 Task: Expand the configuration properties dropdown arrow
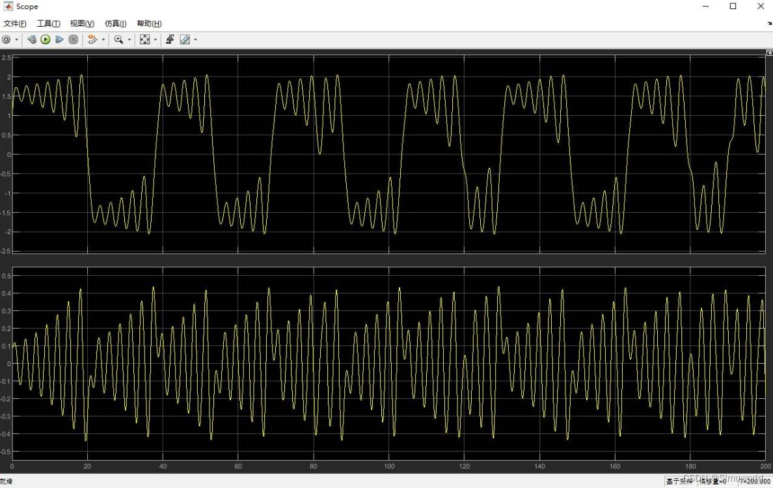(x=17, y=40)
